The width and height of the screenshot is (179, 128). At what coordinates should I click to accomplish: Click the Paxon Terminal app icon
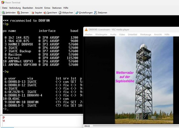pos(3,3)
